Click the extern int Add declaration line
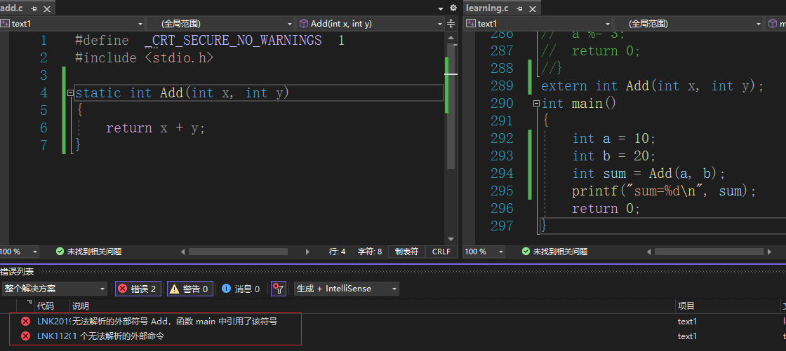The width and height of the screenshot is (786, 351). point(652,86)
